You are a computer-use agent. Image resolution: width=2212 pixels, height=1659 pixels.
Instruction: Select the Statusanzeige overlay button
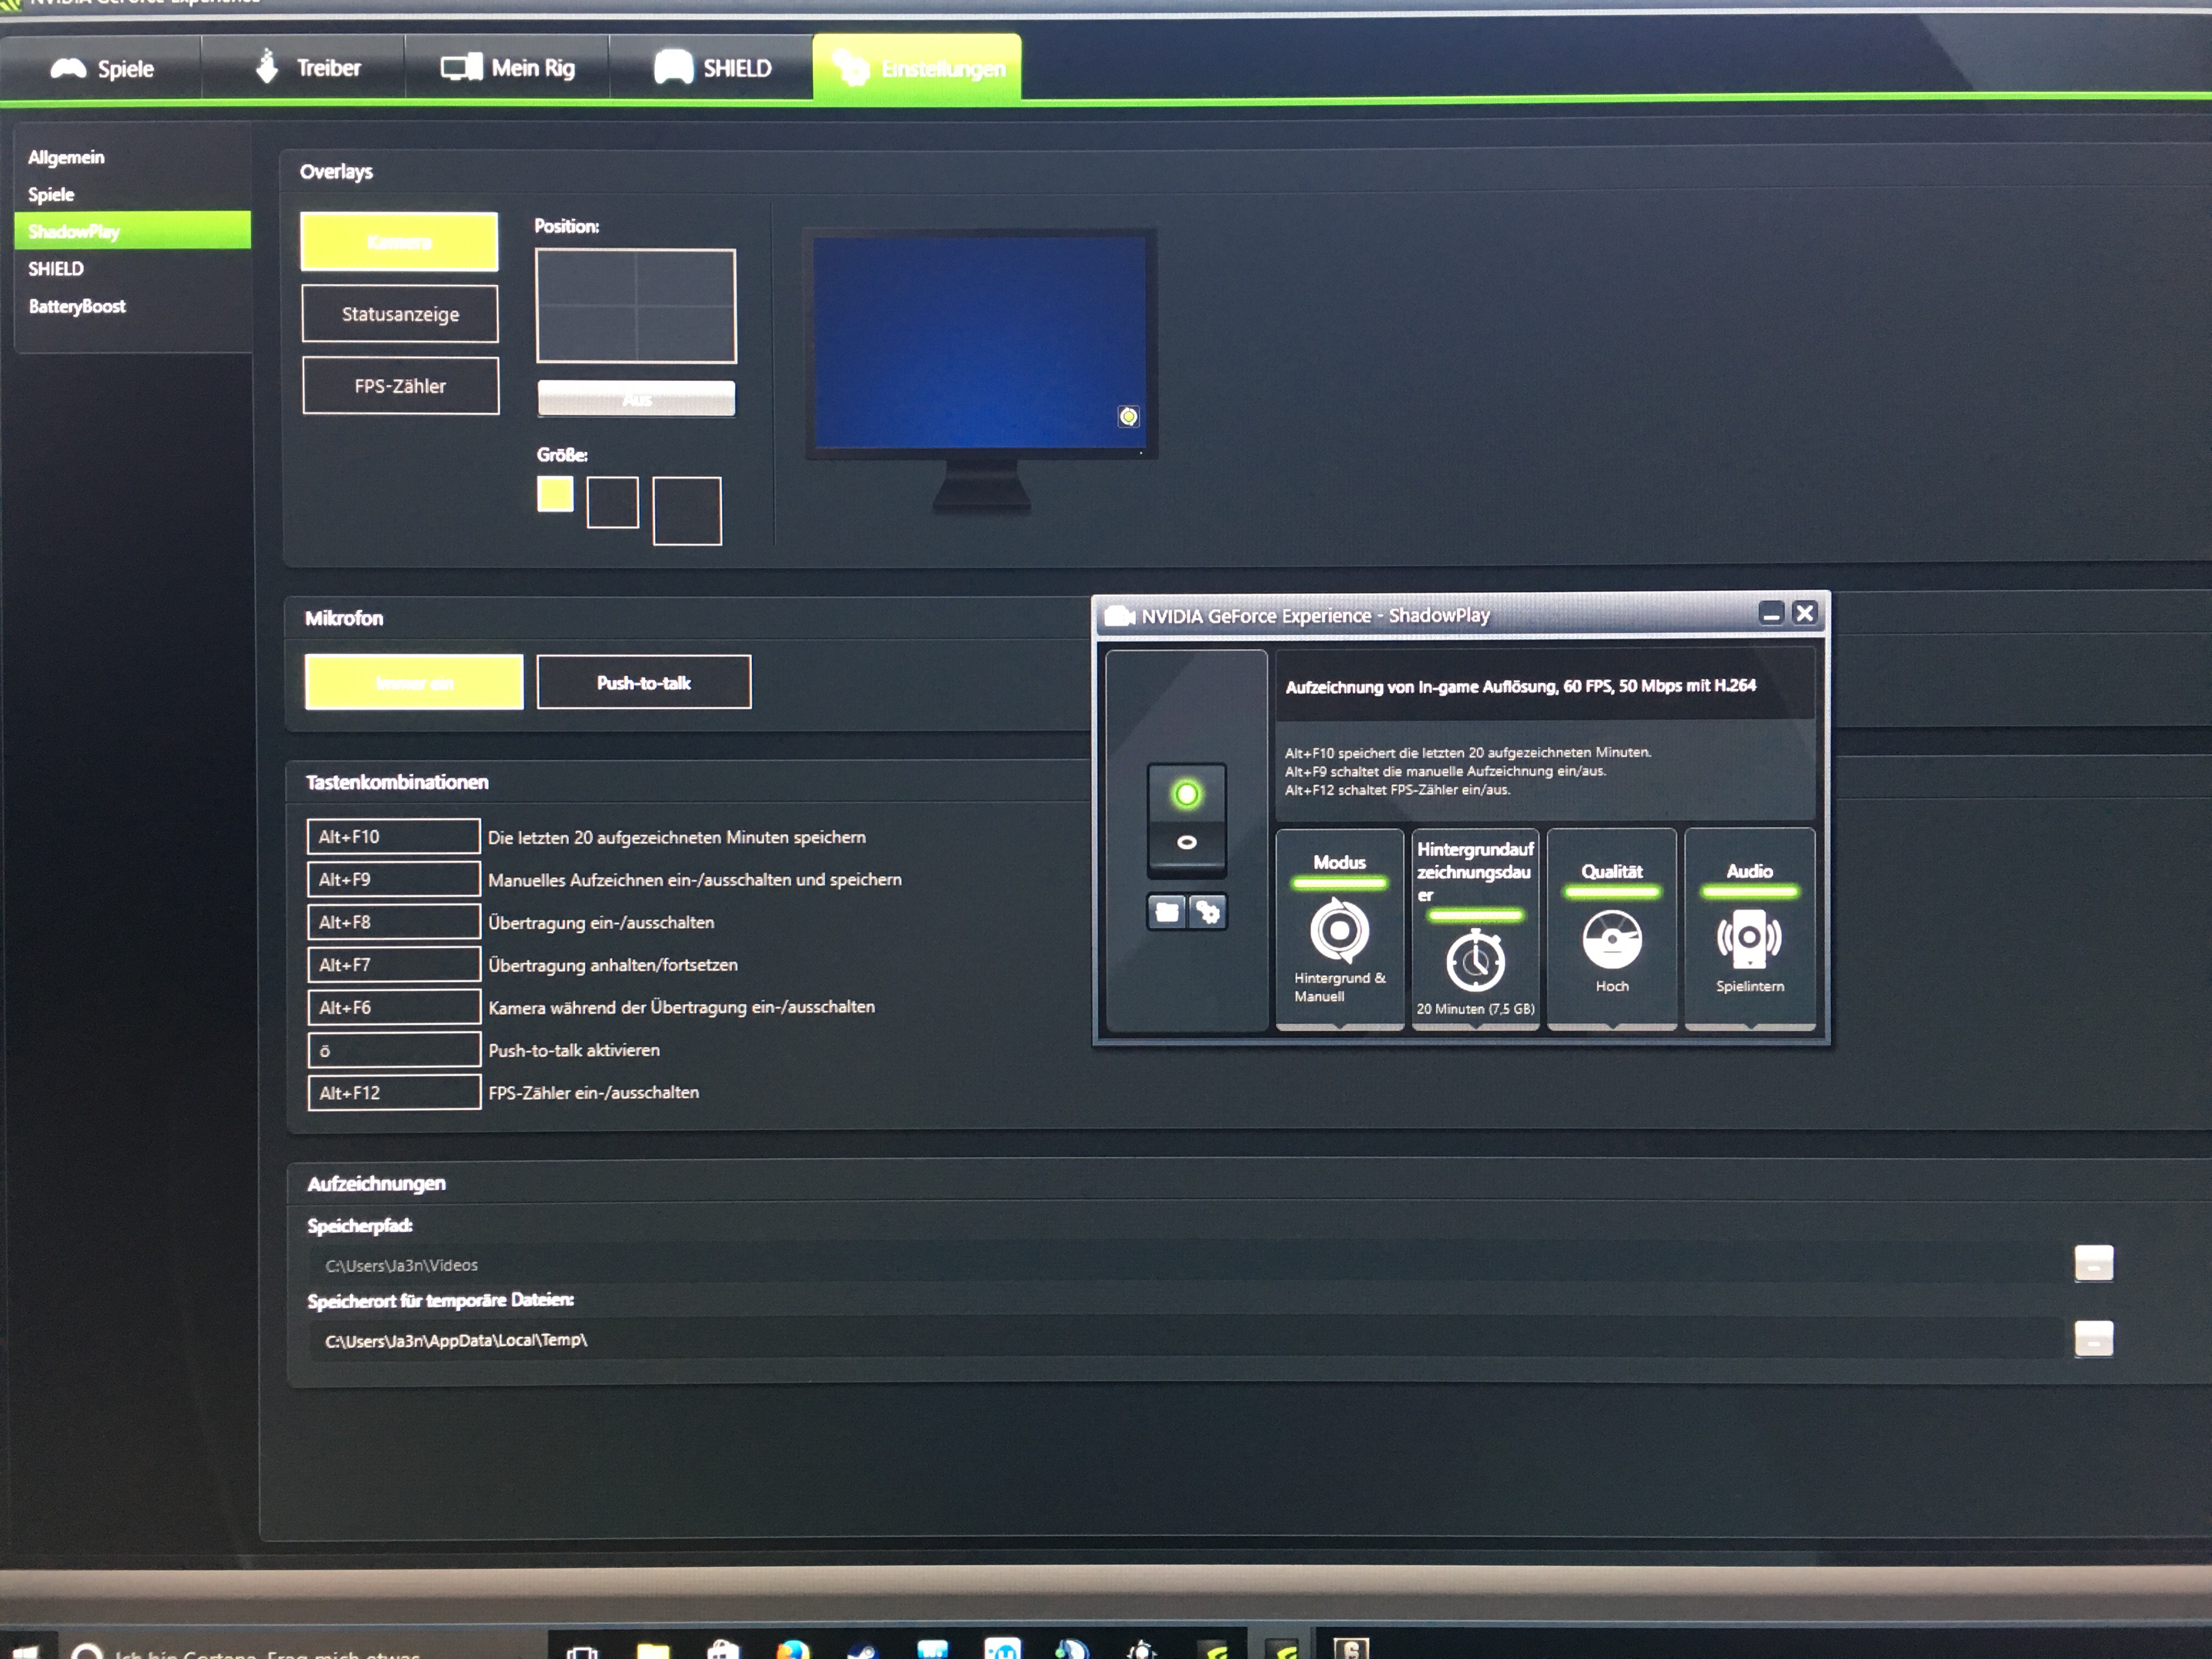coord(400,314)
